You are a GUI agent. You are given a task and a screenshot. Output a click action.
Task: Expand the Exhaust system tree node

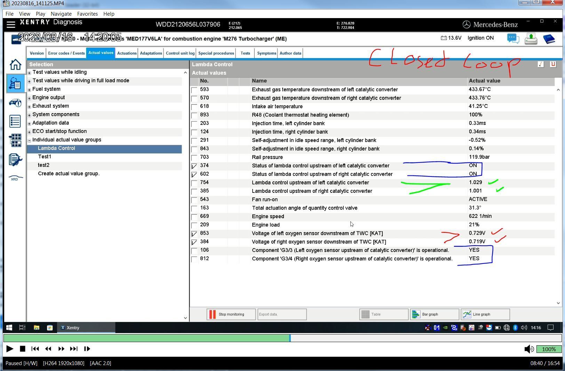29,106
